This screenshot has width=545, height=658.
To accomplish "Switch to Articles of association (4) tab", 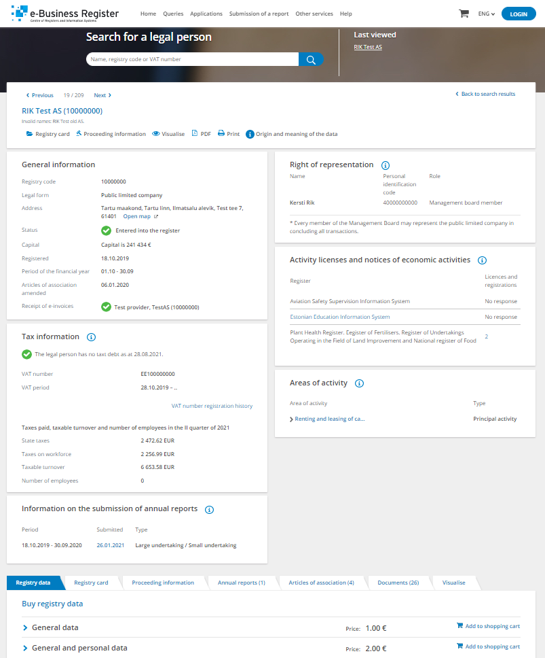I will [321, 583].
